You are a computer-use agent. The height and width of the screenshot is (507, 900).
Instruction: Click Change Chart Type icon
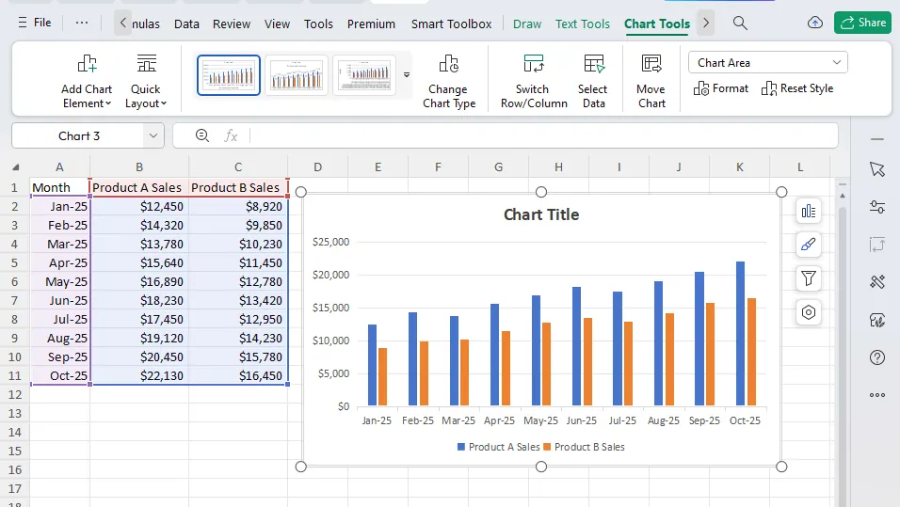tap(448, 64)
